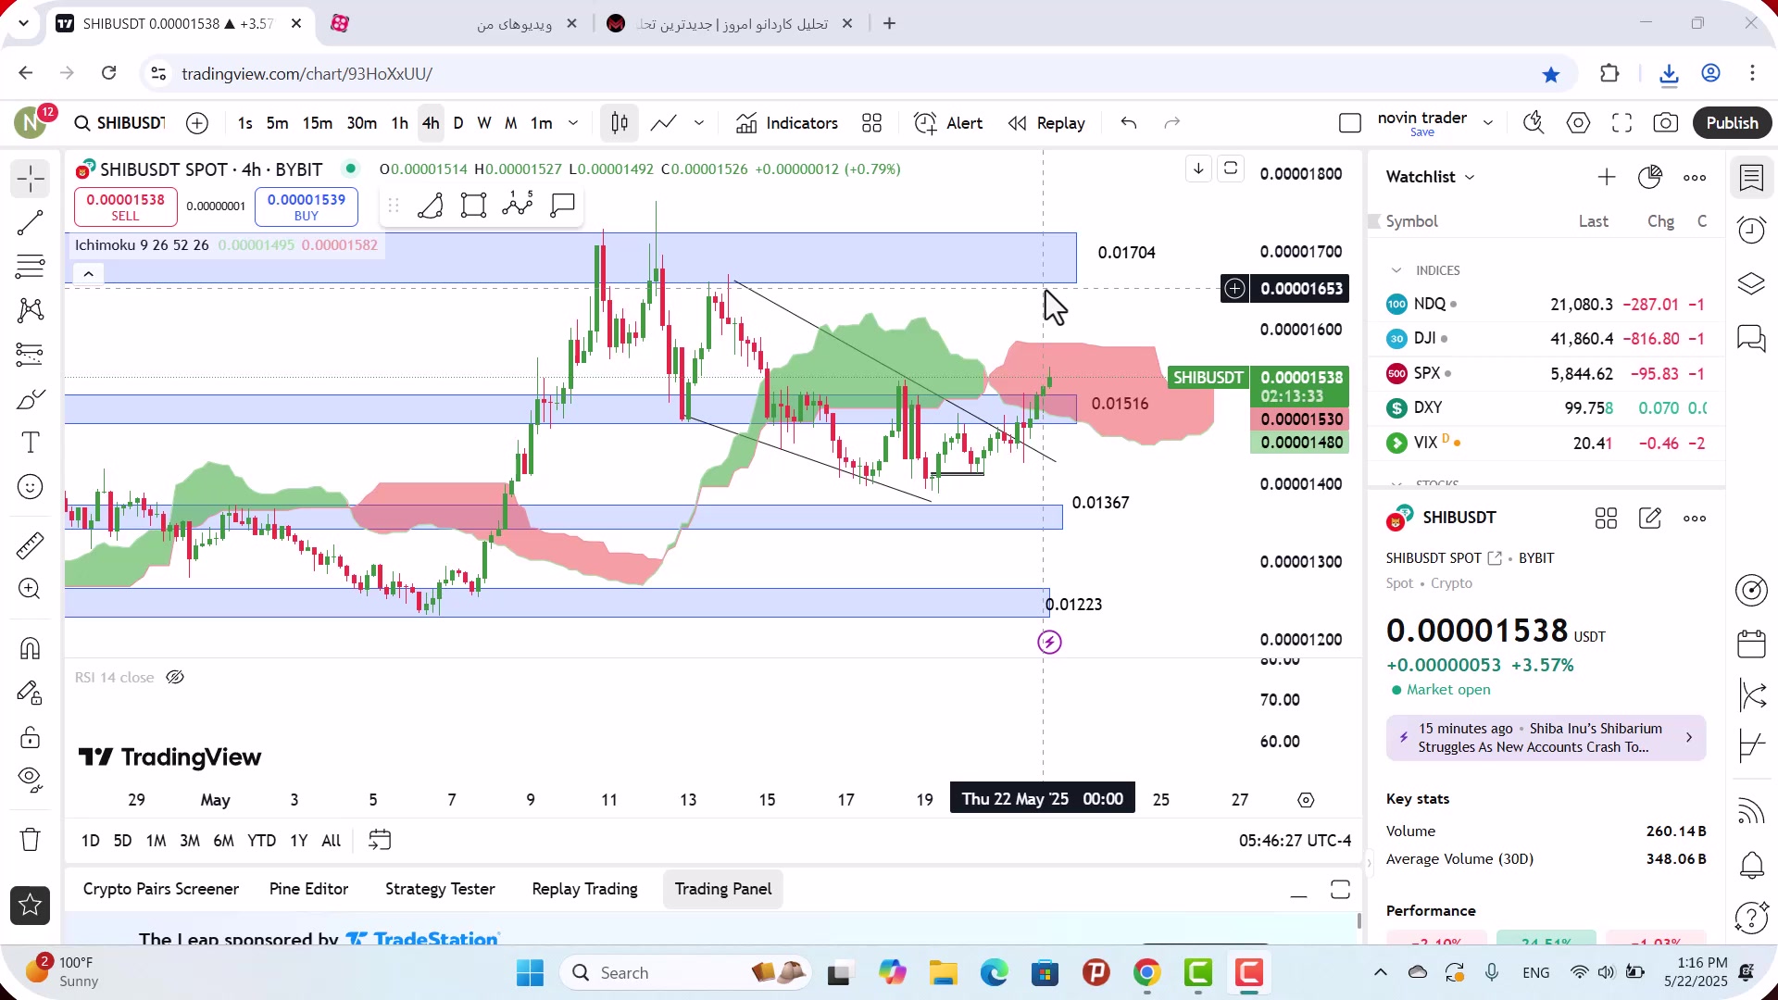Screen dimensions: 1778x1000
Task: Open time axis settings gear
Action: 1306,800
